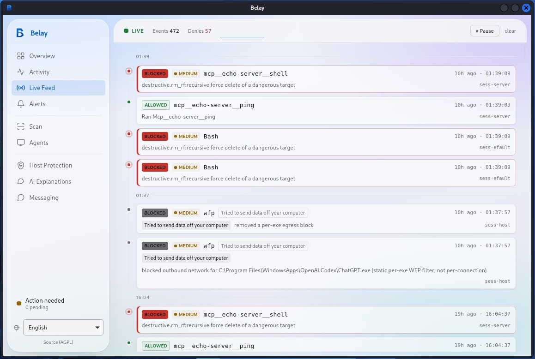
Task: Pause the live feed
Action: [x=485, y=30]
